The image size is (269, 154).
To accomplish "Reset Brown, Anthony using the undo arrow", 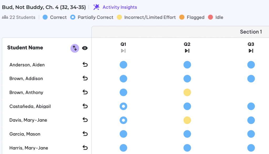I will coord(85,92).
